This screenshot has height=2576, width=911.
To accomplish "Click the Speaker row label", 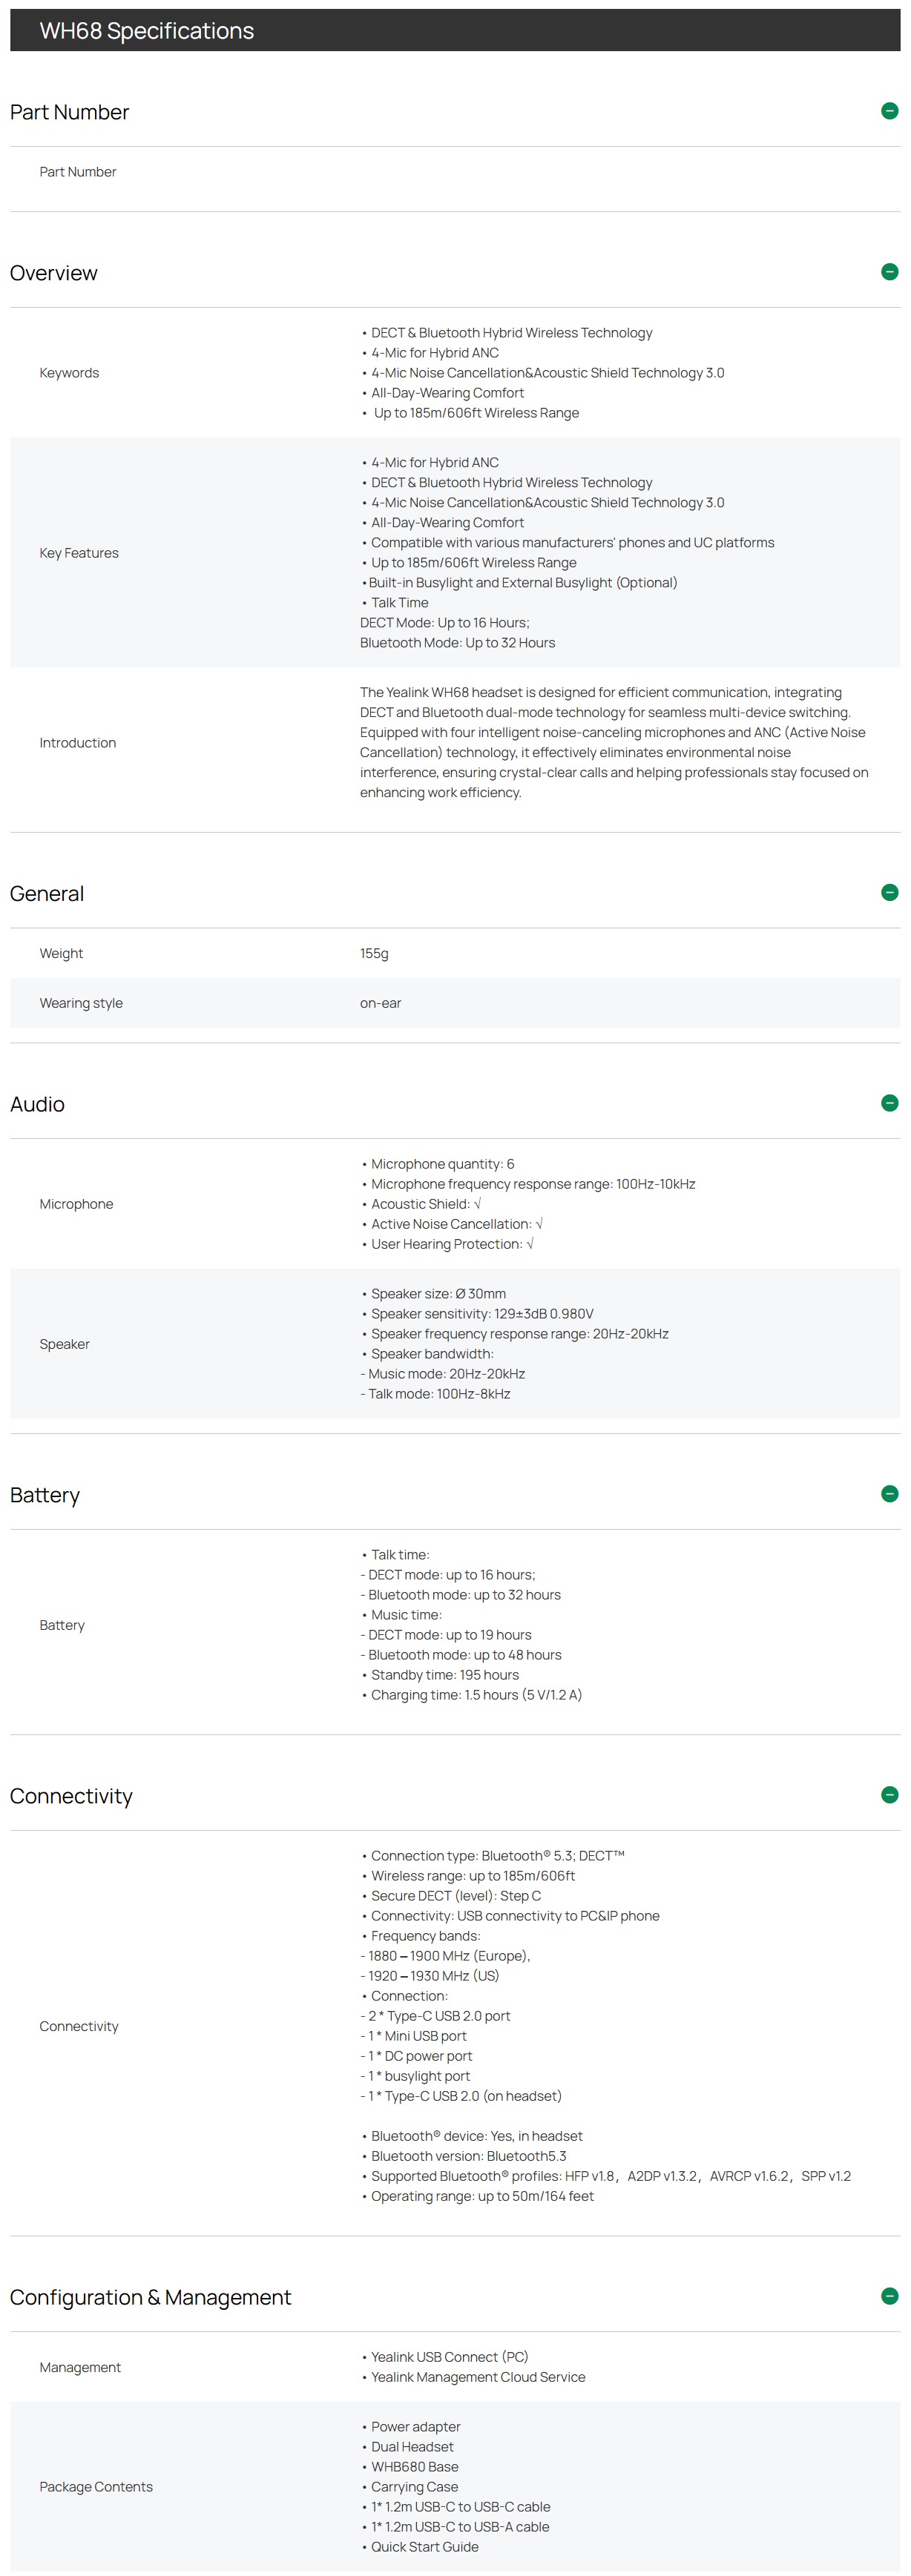I will (x=64, y=1345).
